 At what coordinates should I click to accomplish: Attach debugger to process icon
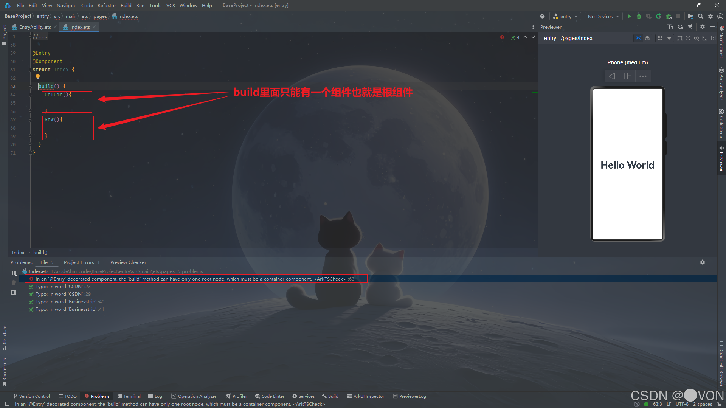coord(669,16)
